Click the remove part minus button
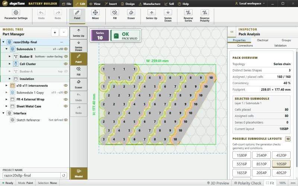298x186 pixels. pyautogui.click(x=64, y=32)
